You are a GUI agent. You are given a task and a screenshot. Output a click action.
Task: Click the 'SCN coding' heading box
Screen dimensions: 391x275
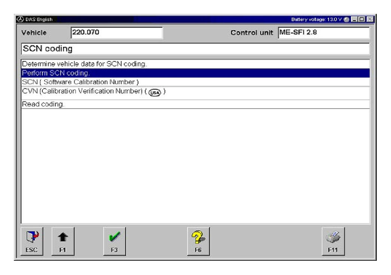(x=195, y=49)
